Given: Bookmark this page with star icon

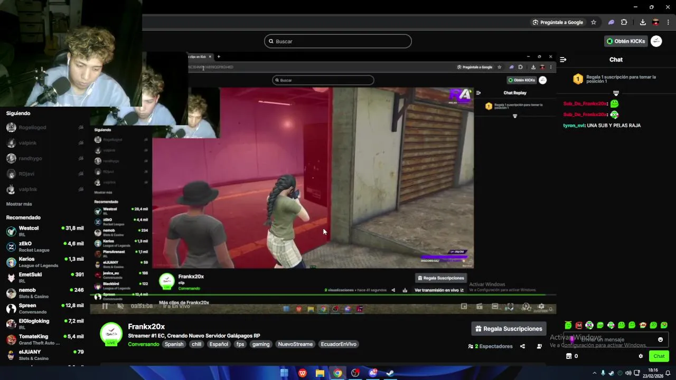Looking at the screenshot, I should pyautogui.click(x=594, y=22).
